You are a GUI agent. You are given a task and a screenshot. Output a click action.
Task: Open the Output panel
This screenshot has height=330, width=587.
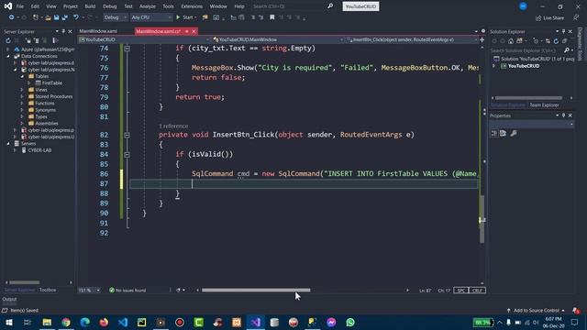(9, 299)
